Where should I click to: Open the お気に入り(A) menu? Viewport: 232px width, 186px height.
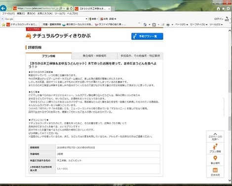pyautogui.click(x=45, y=14)
